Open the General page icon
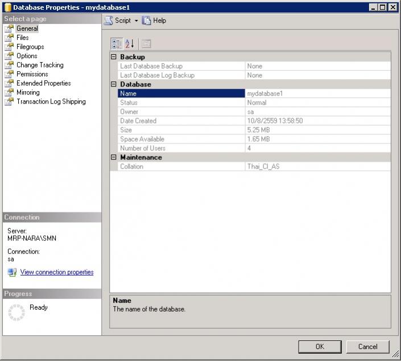Screen dimensions: 401x361 (9, 28)
